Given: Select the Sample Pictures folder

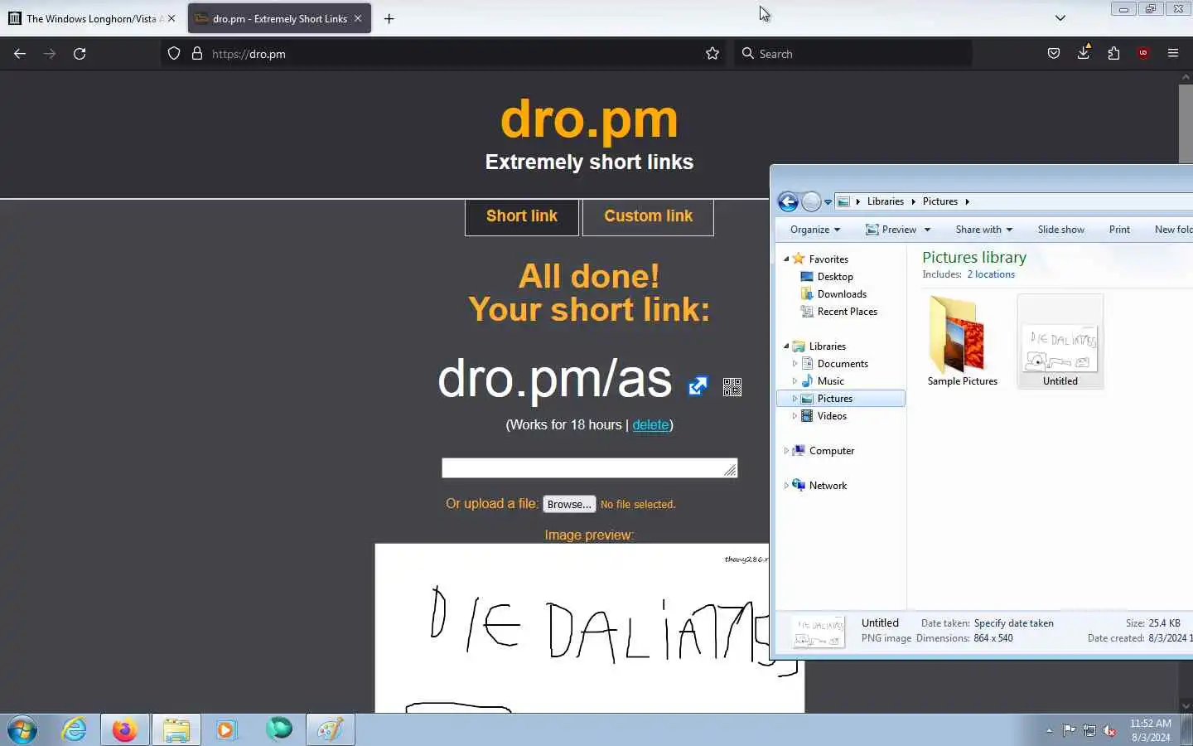Looking at the screenshot, I should pyautogui.click(x=962, y=342).
